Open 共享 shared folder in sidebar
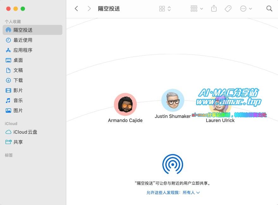The image size is (278, 205). tap(33, 142)
